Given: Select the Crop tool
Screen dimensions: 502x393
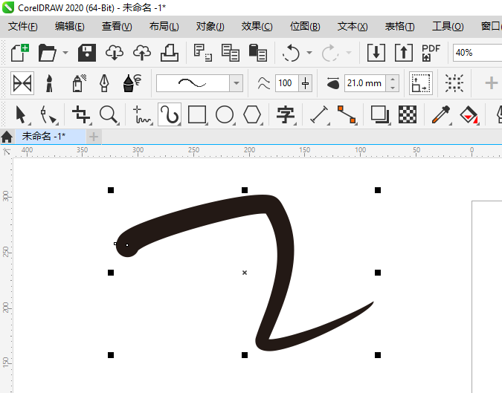Looking at the screenshot, I should pyautogui.click(x=81, y=114).
